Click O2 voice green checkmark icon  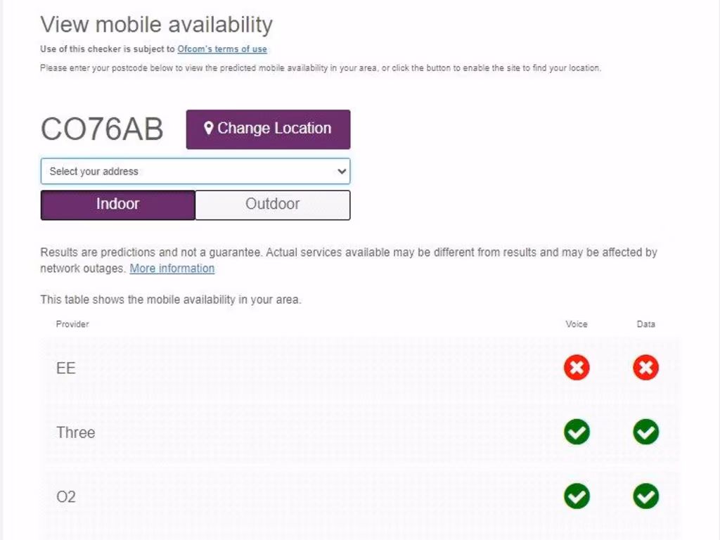click(x=577, y=496)
